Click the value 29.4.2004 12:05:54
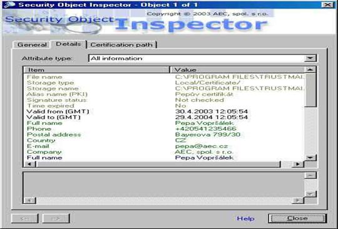The width and height of the screenshot is (338, 229). pos(212,117)
